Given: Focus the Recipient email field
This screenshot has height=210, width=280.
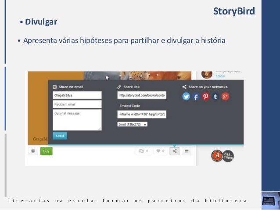Looking at the screenshot, I should pyautogui.click(x=77, y=104).
